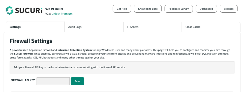Open the Knowledge Base

[148, 9]
